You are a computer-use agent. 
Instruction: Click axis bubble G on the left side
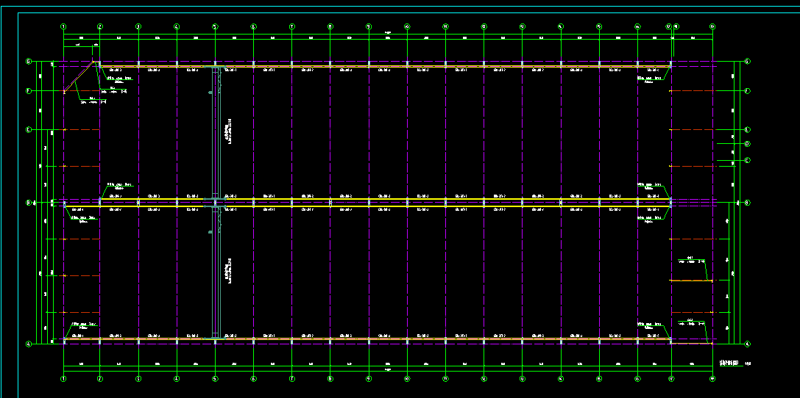click(x=29, y=62)
